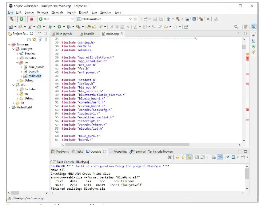Toggle Show Console on Output Change
The image size is (263, 205).
coord(220,157)
